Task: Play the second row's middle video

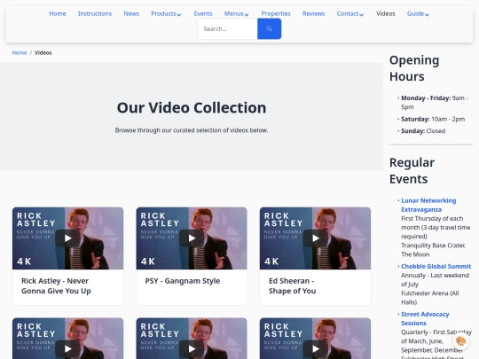Action: (x=192, y=348)
